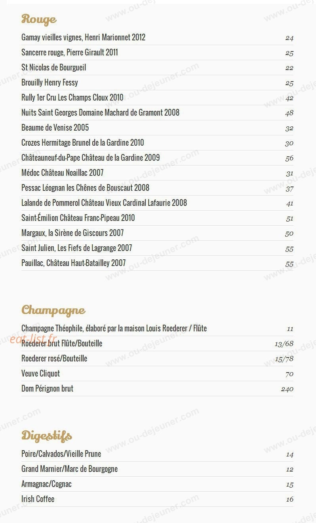Click the Champagne section heading
The width and height of the screenshot is (316, 523).
[x=53, y=310]
